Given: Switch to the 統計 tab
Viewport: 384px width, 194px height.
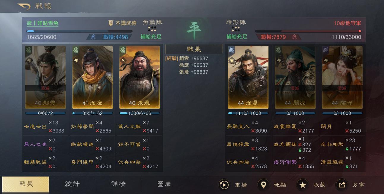Looking at the screenshot, I should tap(72, 184).
